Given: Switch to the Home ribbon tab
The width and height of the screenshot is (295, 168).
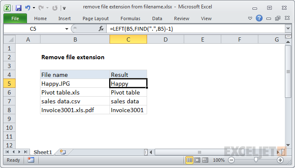Looking at the screenshot, I should pyautogui.click(x=40, y=18).
